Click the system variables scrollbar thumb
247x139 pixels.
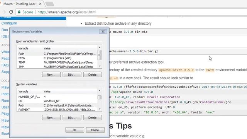pos(100,97)
